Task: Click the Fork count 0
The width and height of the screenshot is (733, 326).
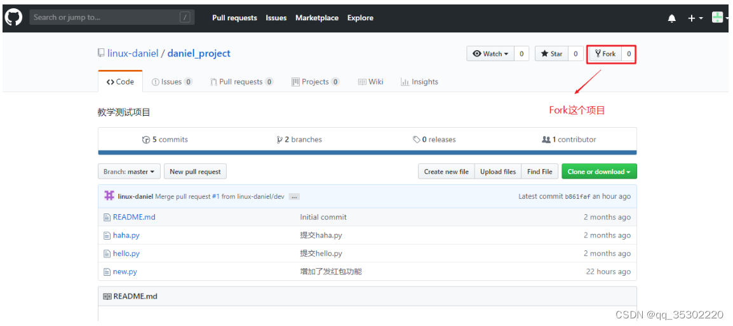Action: click(629, 54)
